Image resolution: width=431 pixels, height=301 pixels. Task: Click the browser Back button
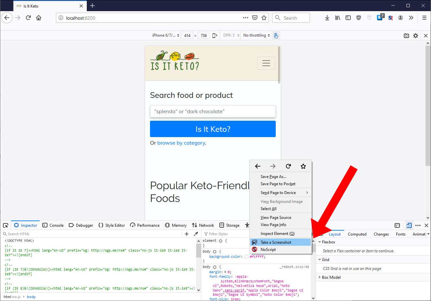point(7,18)
